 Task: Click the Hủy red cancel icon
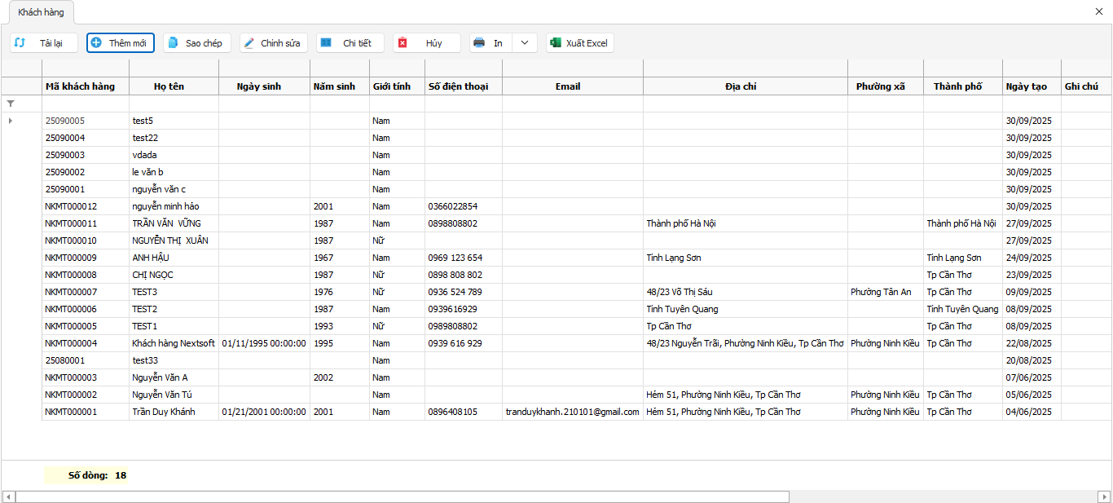click(403, 43)
